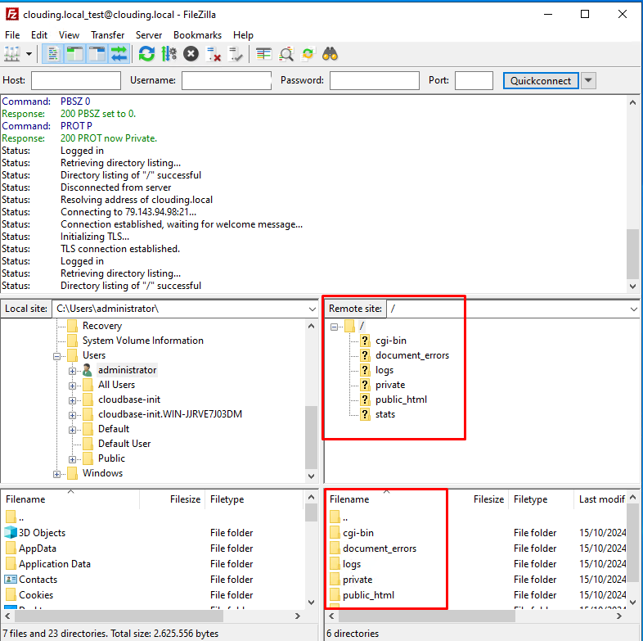
Task: Click the message log vertical scrollbar thumb
Action: (632, 254)
